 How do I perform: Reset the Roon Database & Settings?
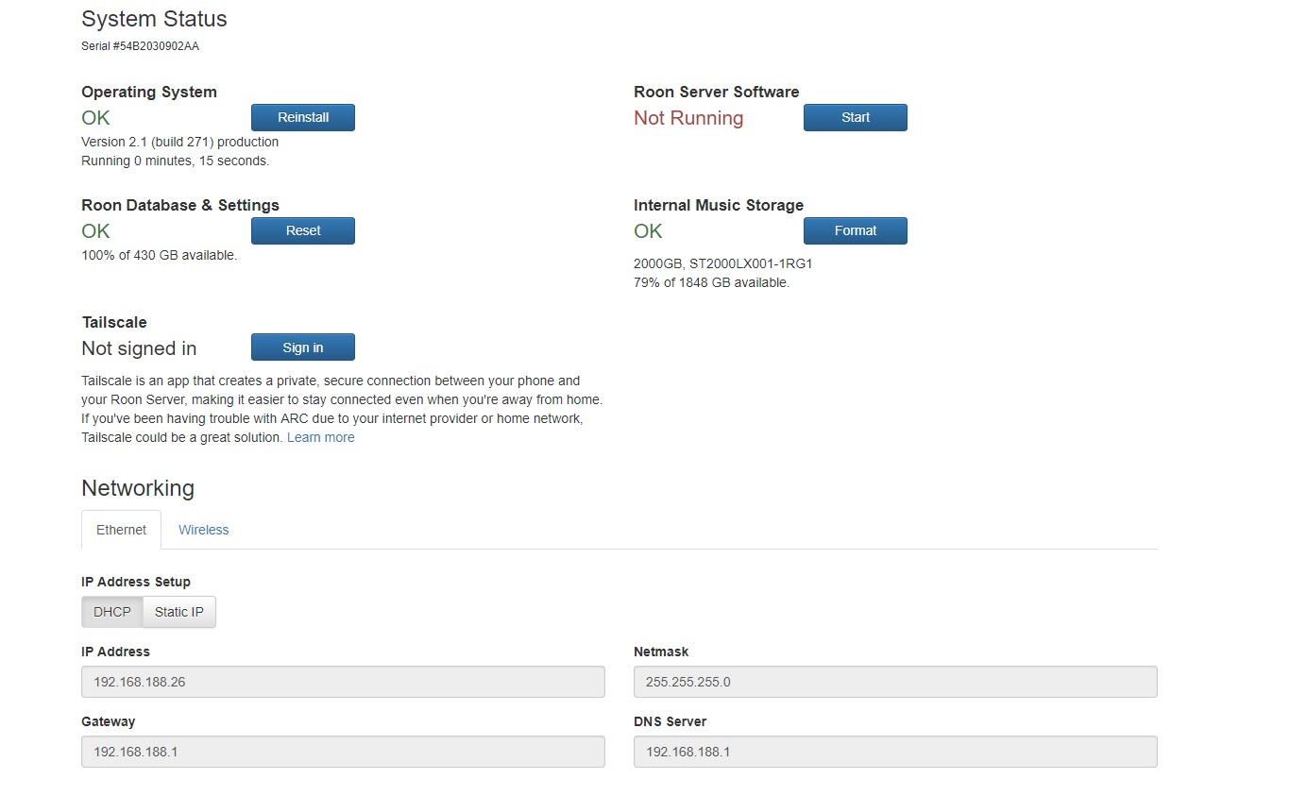coord(303,230)
